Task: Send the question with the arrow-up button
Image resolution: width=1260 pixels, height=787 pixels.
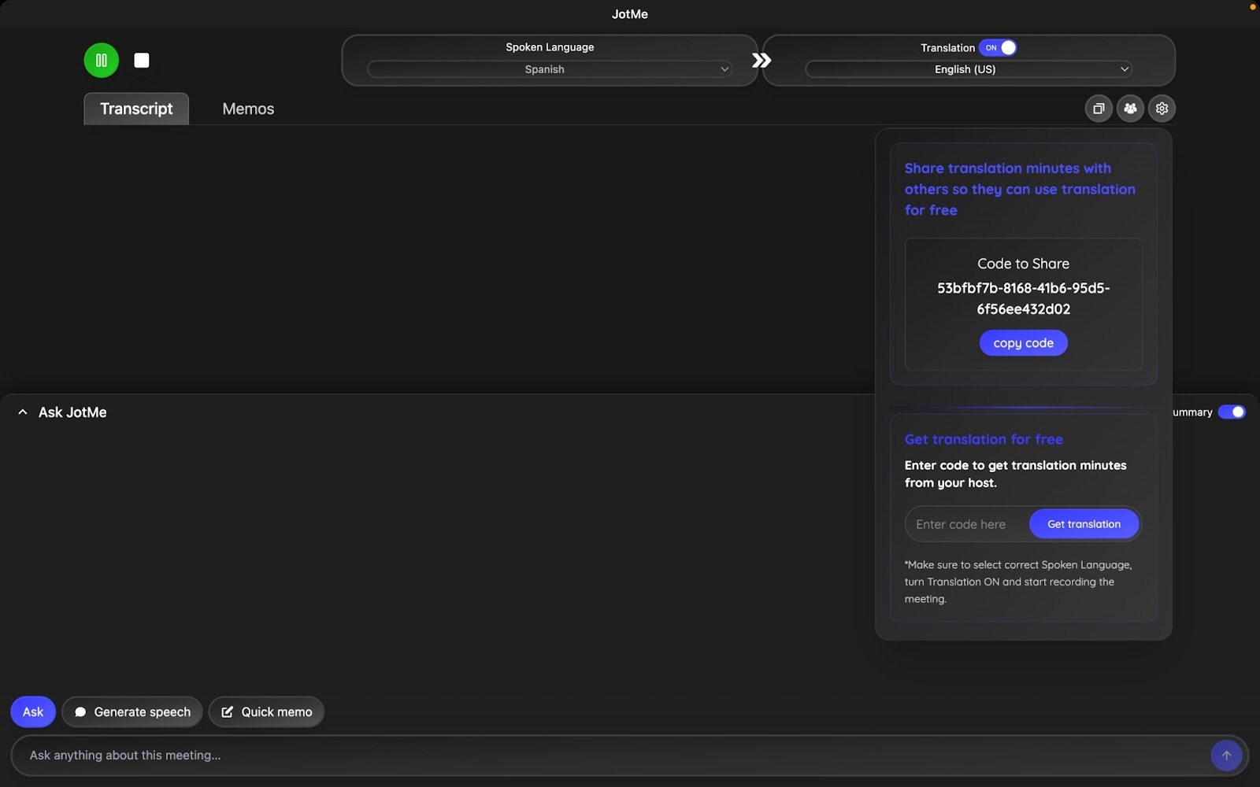Action: pyautogui.click(x=1226, y=756)
